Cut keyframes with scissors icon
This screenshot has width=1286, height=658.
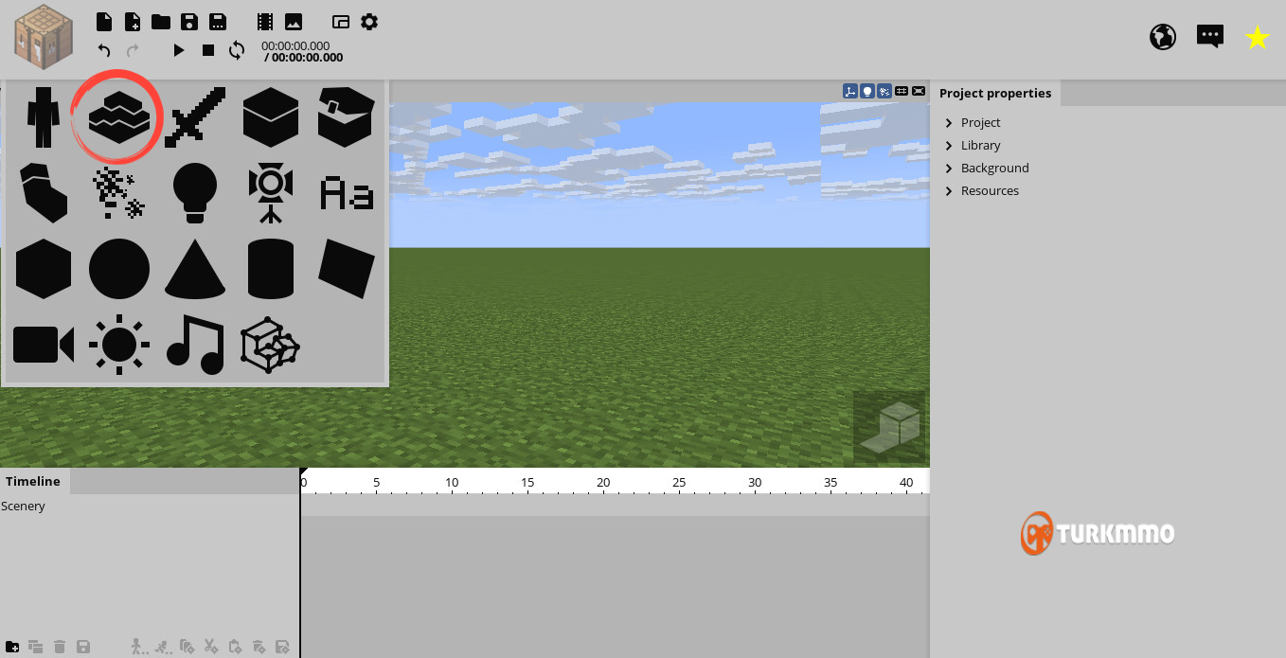pyautogui.click(x=210, y=647)
